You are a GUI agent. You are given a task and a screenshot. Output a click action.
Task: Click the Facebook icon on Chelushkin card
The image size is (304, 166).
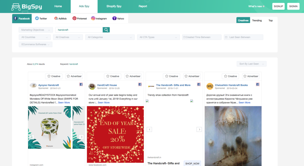coord(258,84)
